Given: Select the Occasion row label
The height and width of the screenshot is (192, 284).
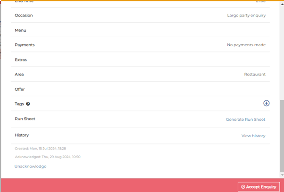Looking at the screenshot, I should point(24,15).
